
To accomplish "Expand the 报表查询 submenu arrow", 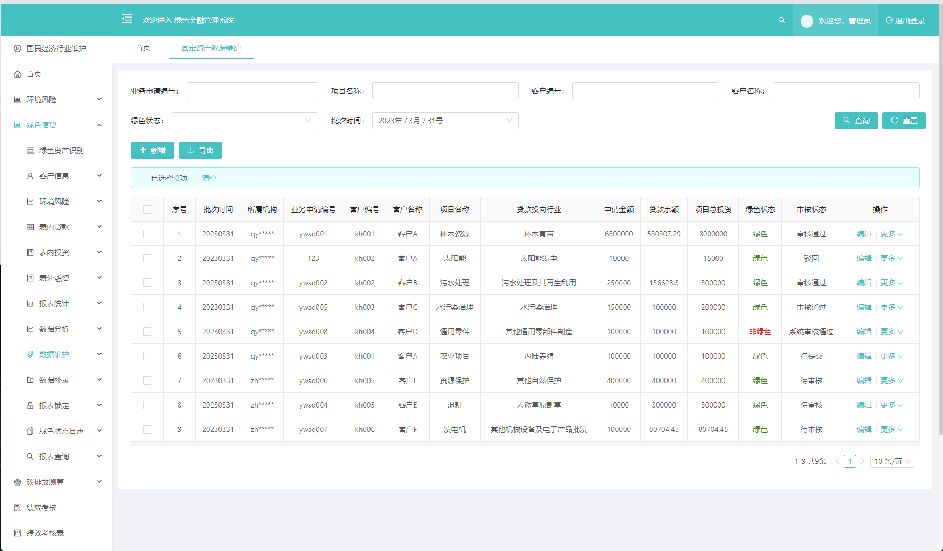I will coord(99,456).
